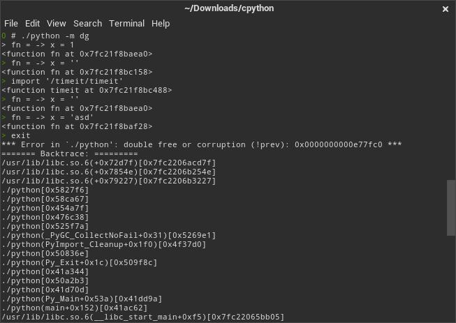Click the PyImport_Cleanup backtrace entry
Screen dimensions: 456x323
click(x=103, y=244)
